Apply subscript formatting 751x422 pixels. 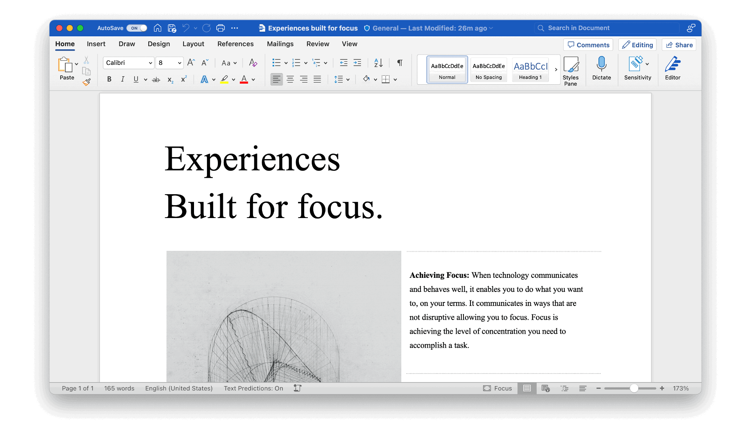pyautogui.click(x=170, y=79)
